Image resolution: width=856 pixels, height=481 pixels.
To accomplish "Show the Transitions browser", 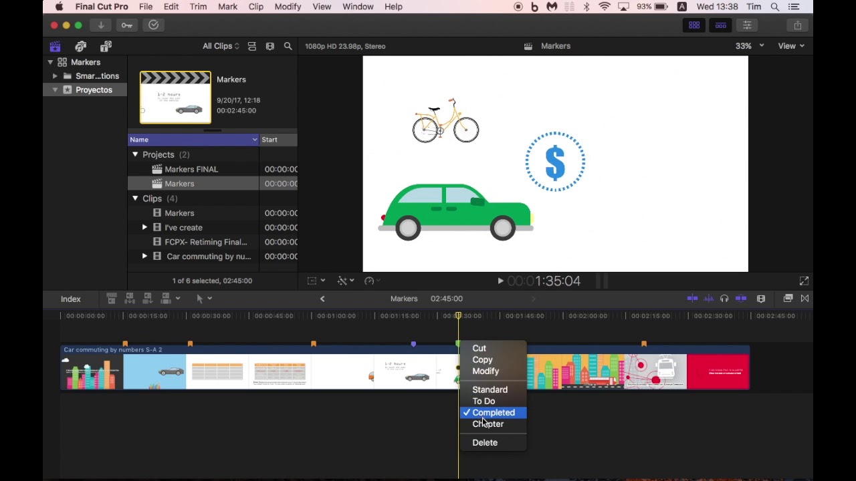I will 805,299.
